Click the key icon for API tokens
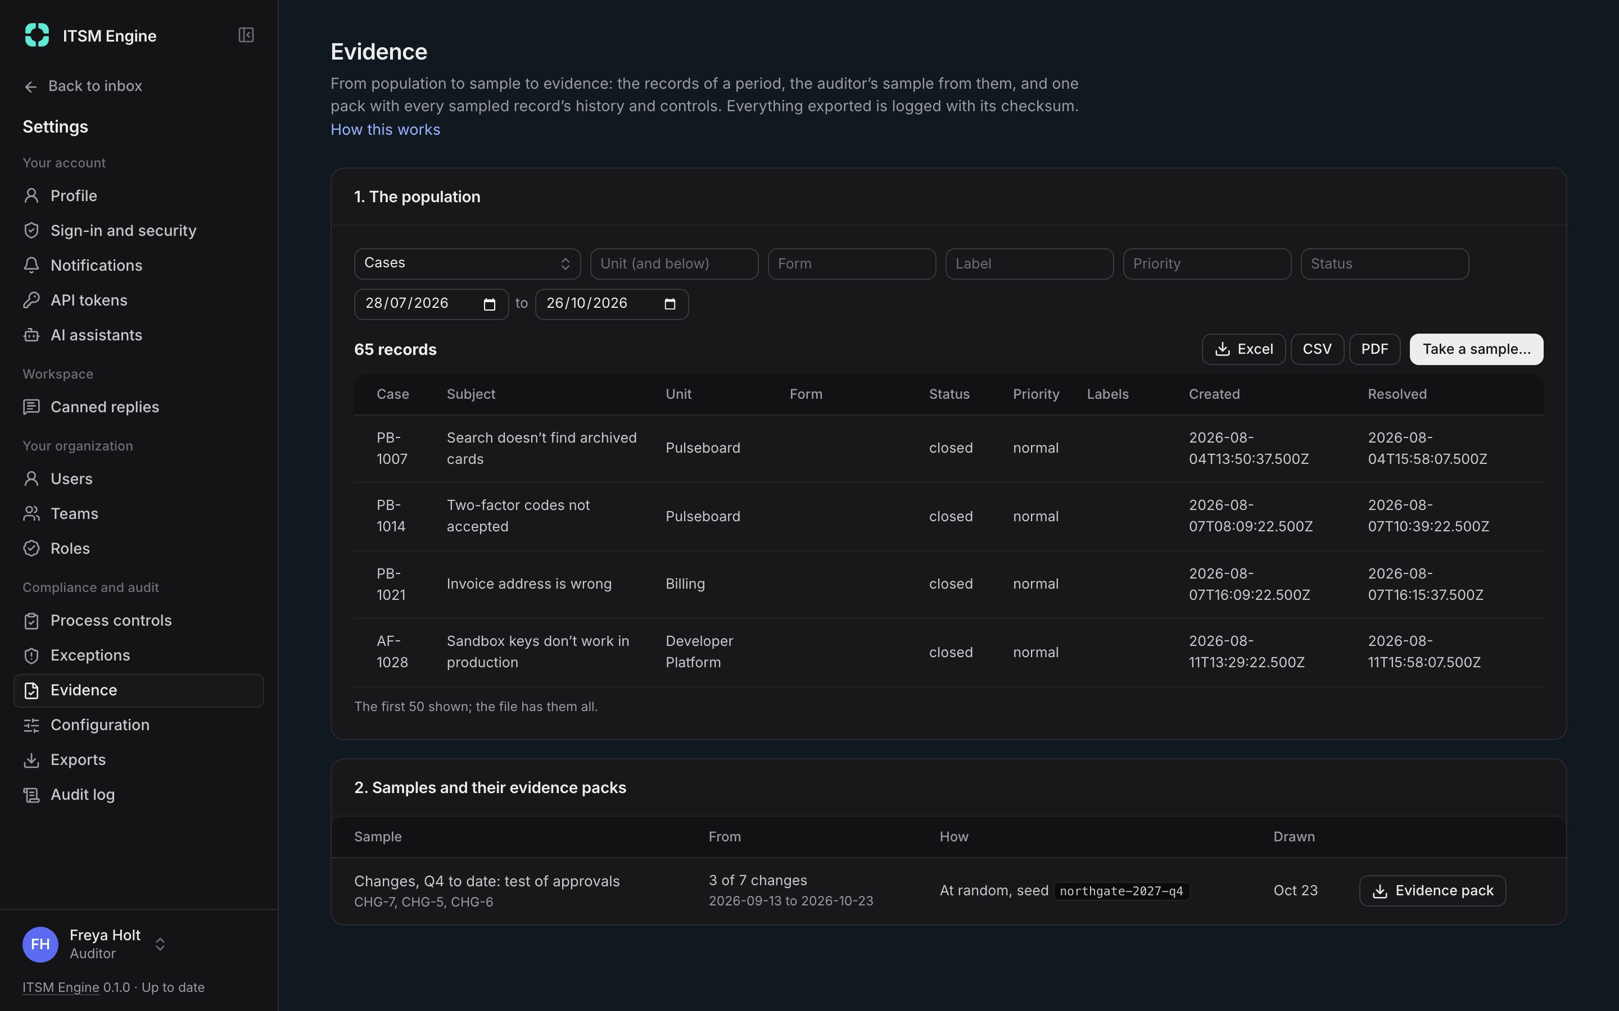The image size is (1619, 1011). pos(31,300)
